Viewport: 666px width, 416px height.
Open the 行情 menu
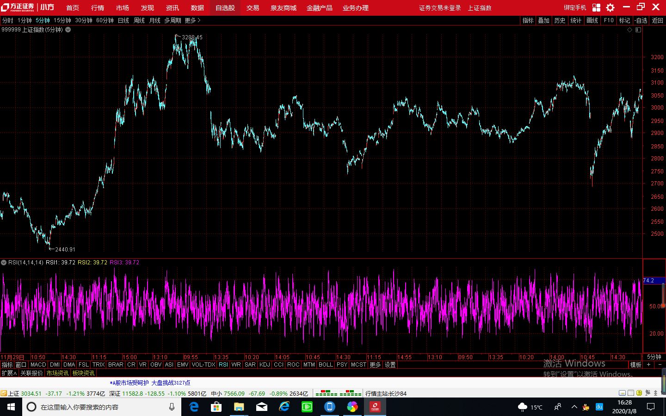(x=98, y=8)
